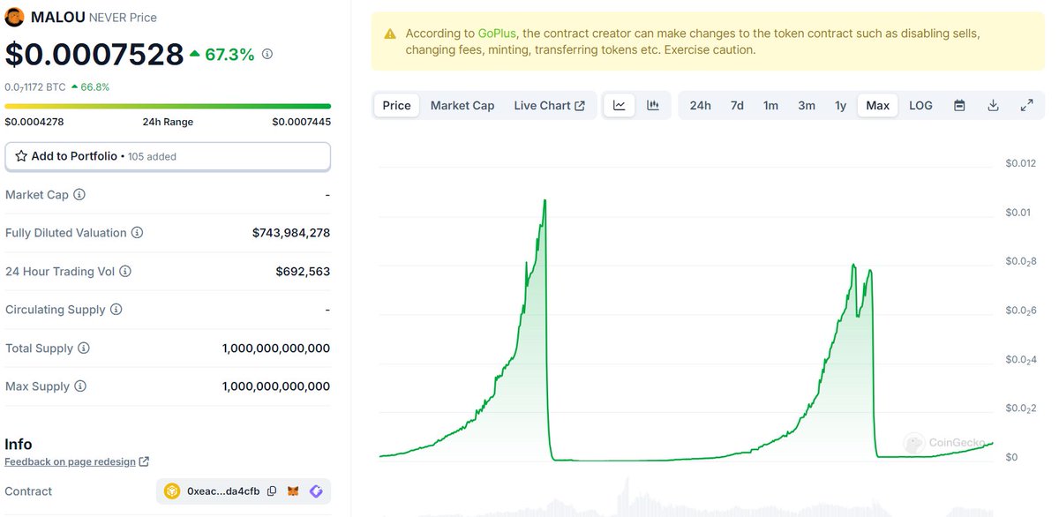Show 24 Hour Trading Vol info icon
Screen dimensions: 1059x517
(125, 271)
